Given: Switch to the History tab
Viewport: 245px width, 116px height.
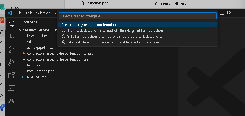Looking at the screenshot, I should 180,4.
